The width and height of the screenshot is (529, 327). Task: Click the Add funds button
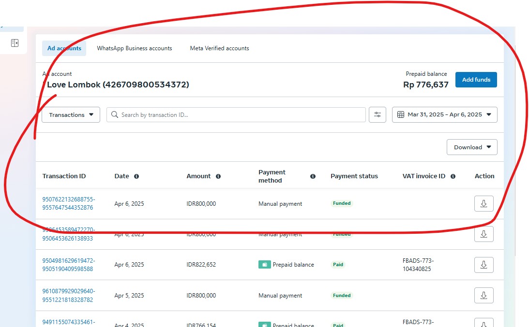click(476, 80)
